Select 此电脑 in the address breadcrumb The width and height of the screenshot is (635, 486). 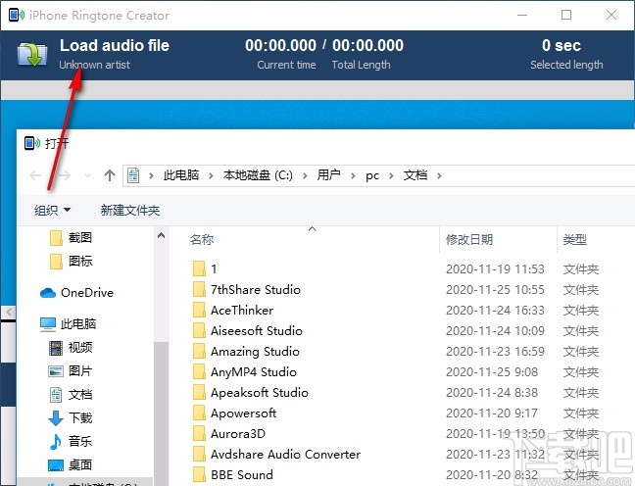[x=181, y=175]
